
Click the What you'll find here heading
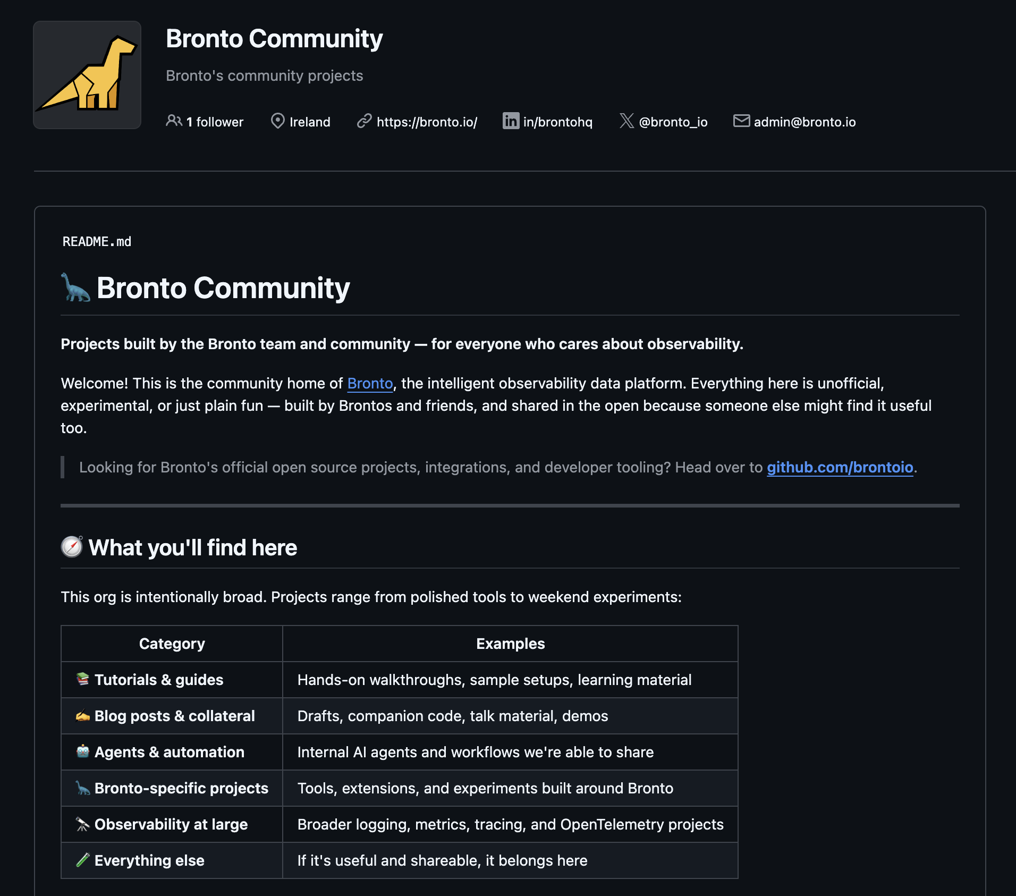(x=192, y=547)
